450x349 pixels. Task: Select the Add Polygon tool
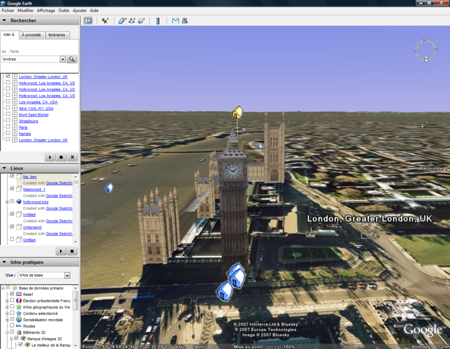point(122,21)
